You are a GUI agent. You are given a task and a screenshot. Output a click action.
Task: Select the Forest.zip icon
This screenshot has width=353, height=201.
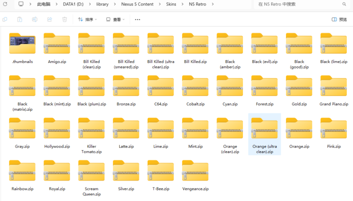[x=264, y=86]
